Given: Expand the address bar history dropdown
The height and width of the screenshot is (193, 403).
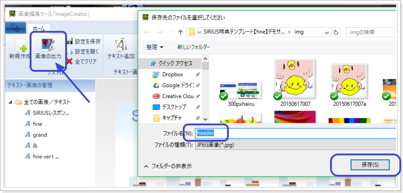Looking at the screenshot, I should 327,33.
